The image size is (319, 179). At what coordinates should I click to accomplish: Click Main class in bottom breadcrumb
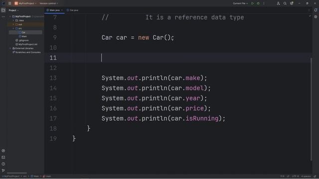35,177
